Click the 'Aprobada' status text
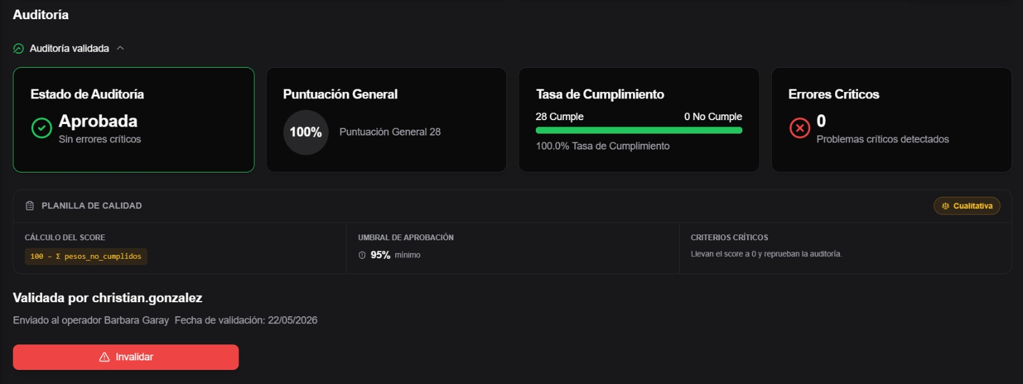 98,121
